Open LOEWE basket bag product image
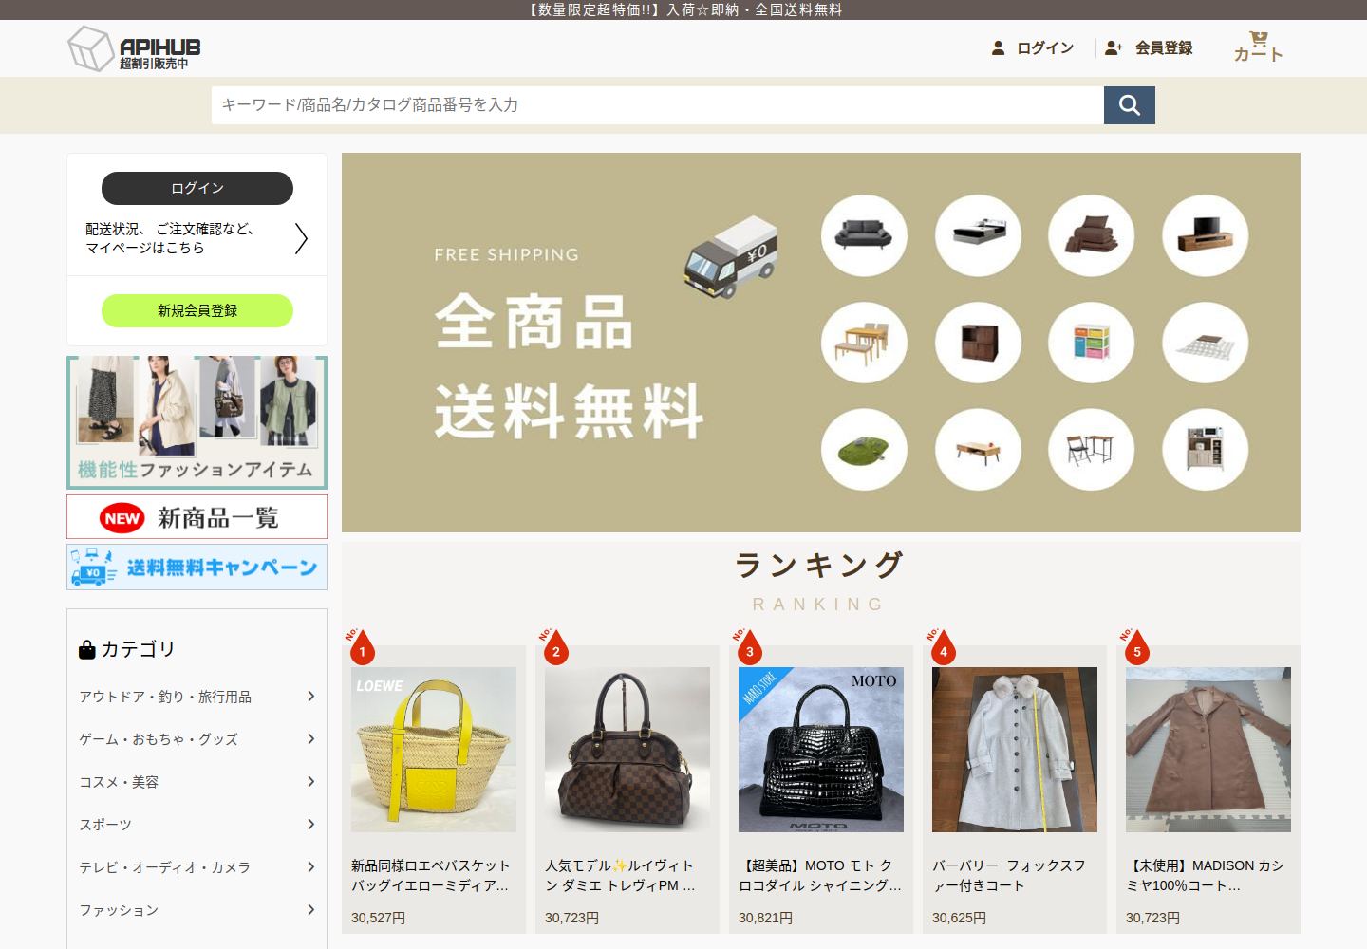The width and height of the screenshot is (1367, 949). (x=434, y=750)
